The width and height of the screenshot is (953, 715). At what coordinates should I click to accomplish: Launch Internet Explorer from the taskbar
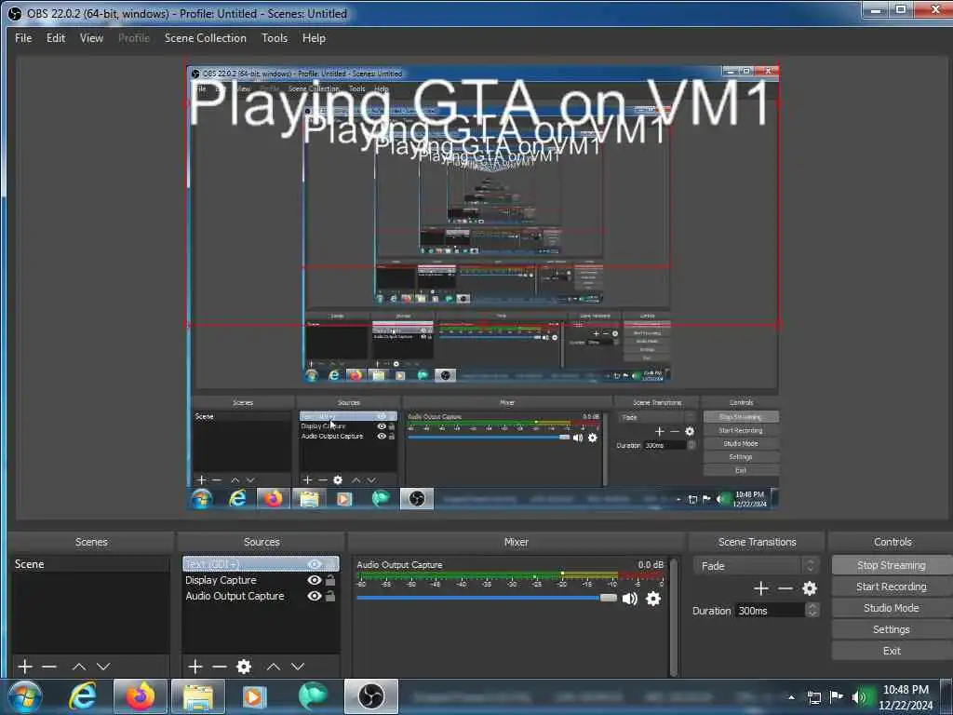(83, 696)
